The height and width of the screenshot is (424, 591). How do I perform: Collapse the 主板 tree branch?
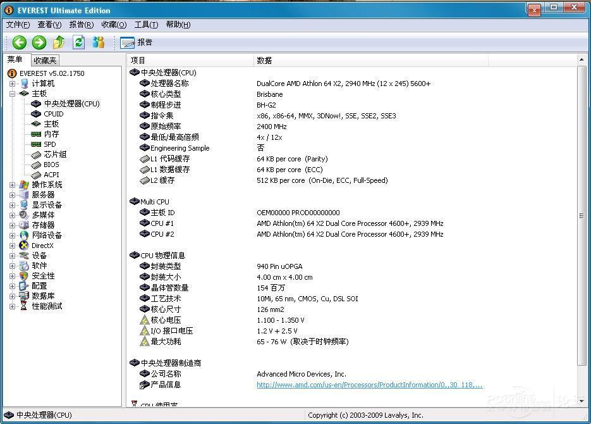click(x=12, y=94)
